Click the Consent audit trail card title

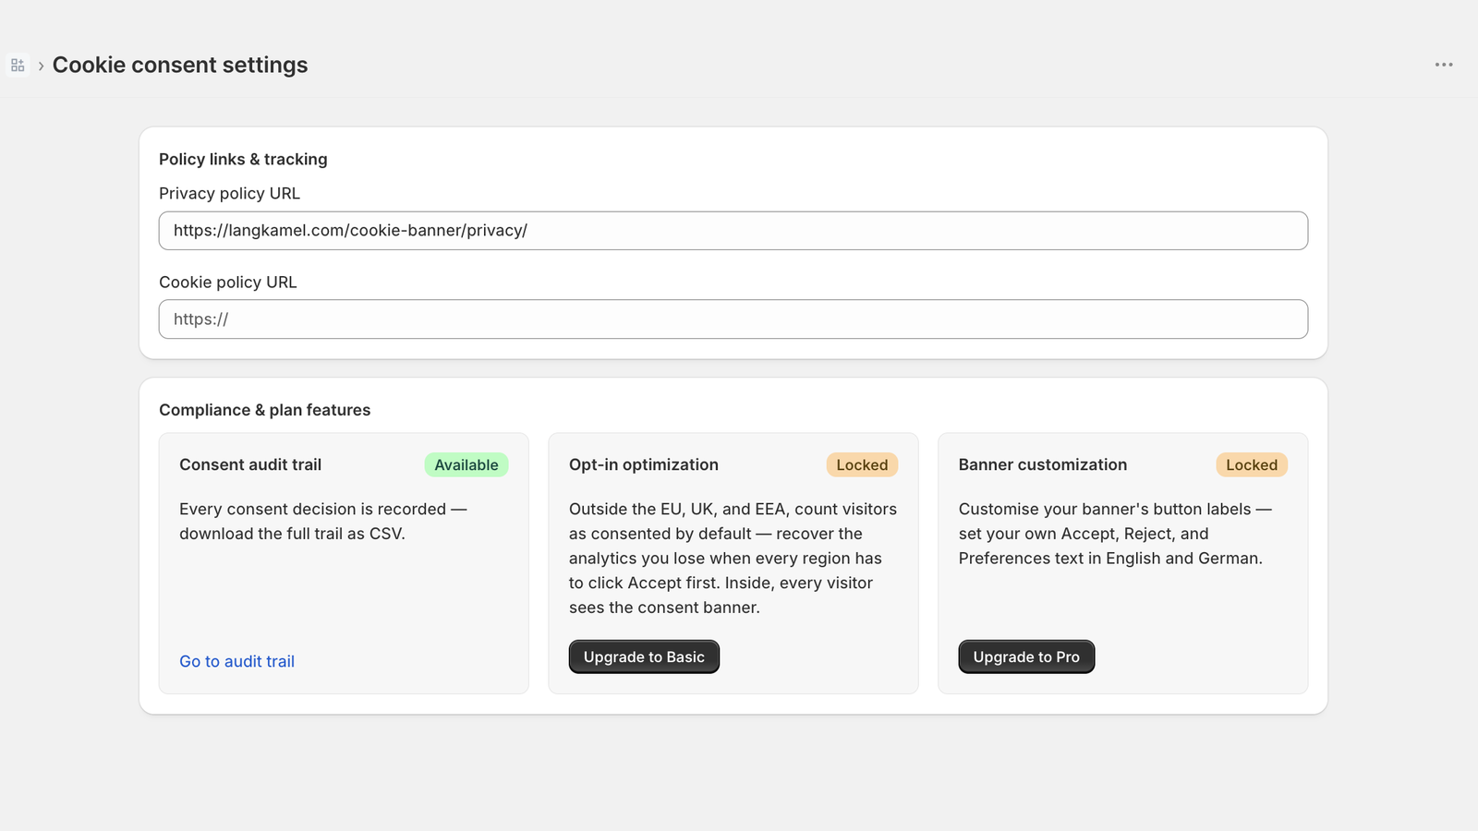[x=250, y=464]
